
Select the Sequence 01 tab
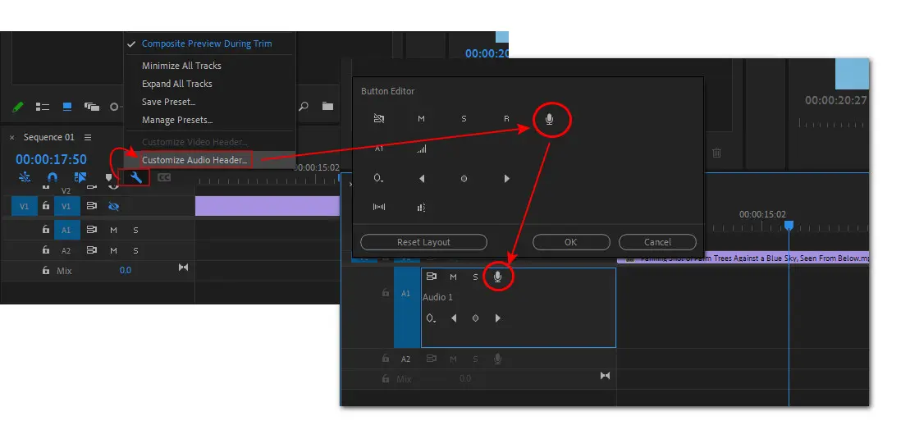pos(48,138)
